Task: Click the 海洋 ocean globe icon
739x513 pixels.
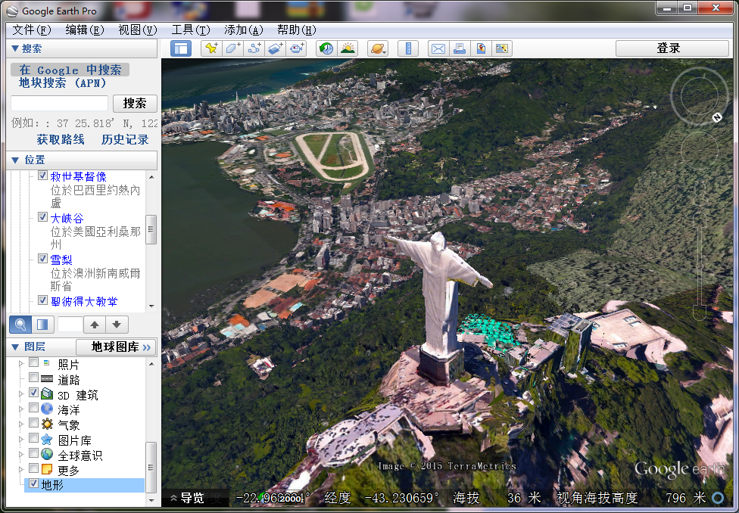Action: pos(47,409)
